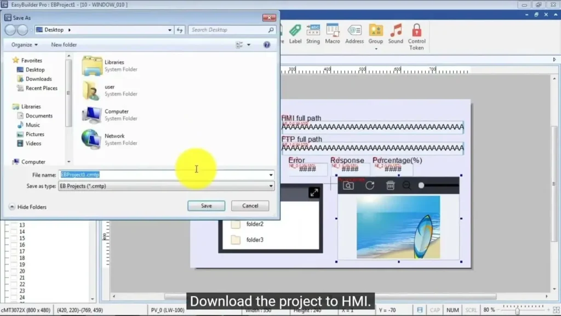Expand the File name history dropdown

point(271,175)
